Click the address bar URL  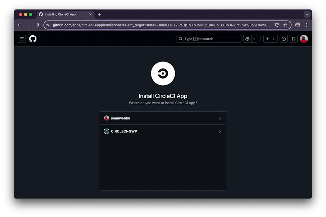pos(161,25)
